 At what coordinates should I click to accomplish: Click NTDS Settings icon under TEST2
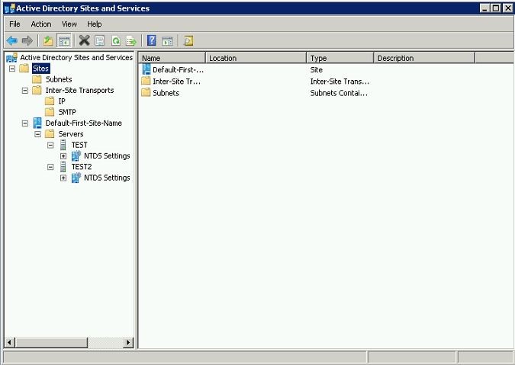tap(76, 178)
